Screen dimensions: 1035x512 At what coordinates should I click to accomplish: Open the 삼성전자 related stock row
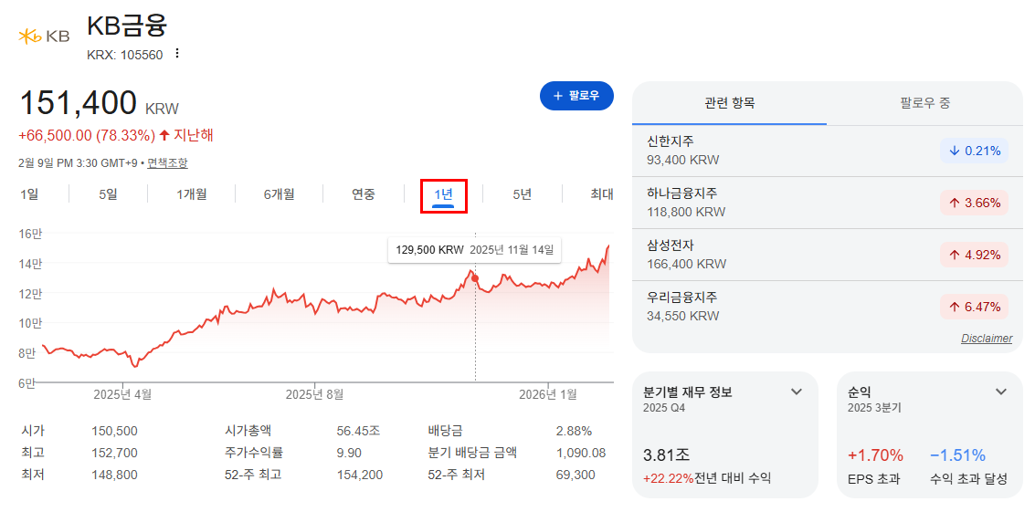click(x=827, y=255)
